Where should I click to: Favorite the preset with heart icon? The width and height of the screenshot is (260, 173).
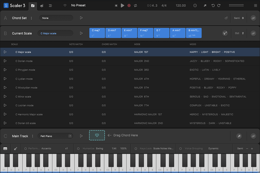pyautogui.click(x=65, y=5)
